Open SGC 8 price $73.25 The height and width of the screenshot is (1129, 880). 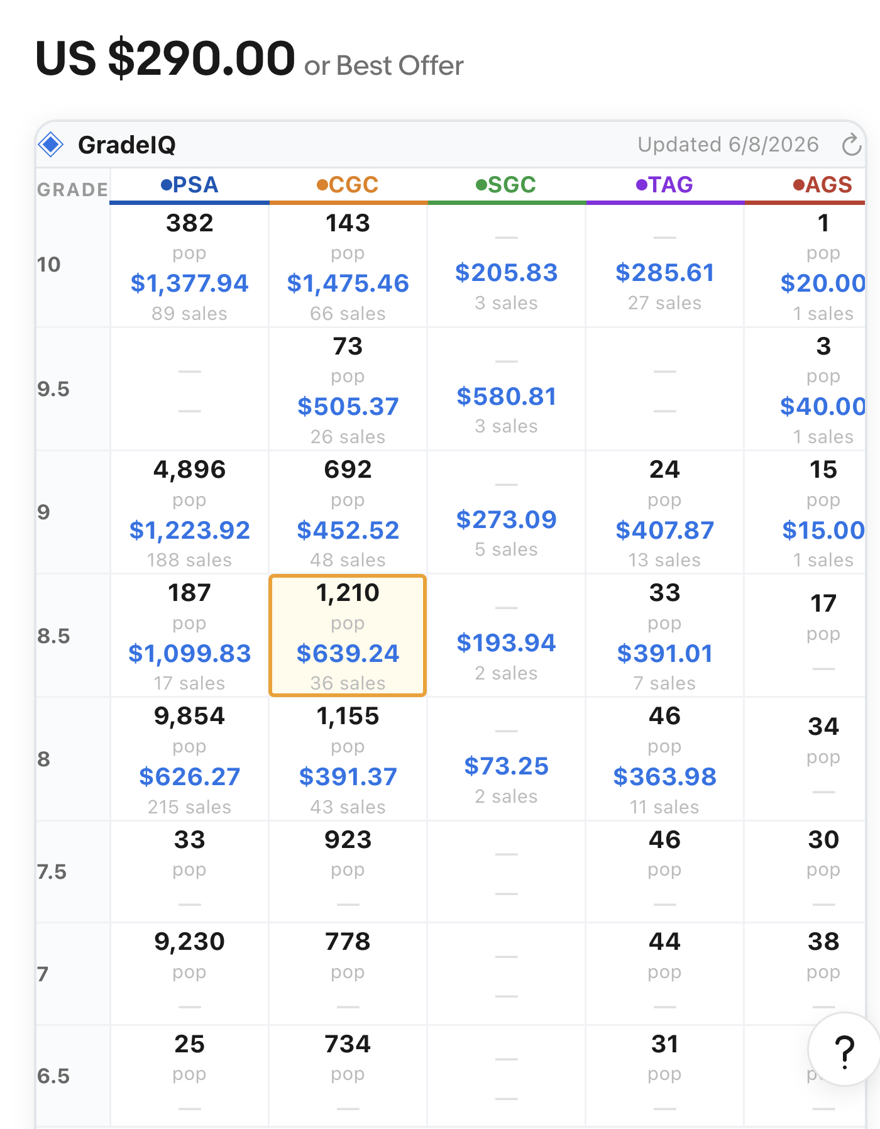[x=506, y=766]
